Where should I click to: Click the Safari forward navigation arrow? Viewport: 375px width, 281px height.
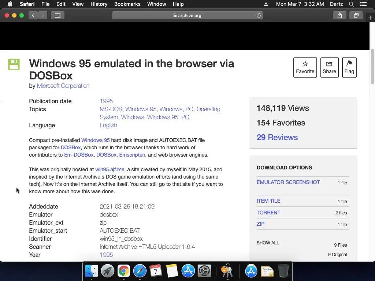pyautogui.click(x=42, y=15)
